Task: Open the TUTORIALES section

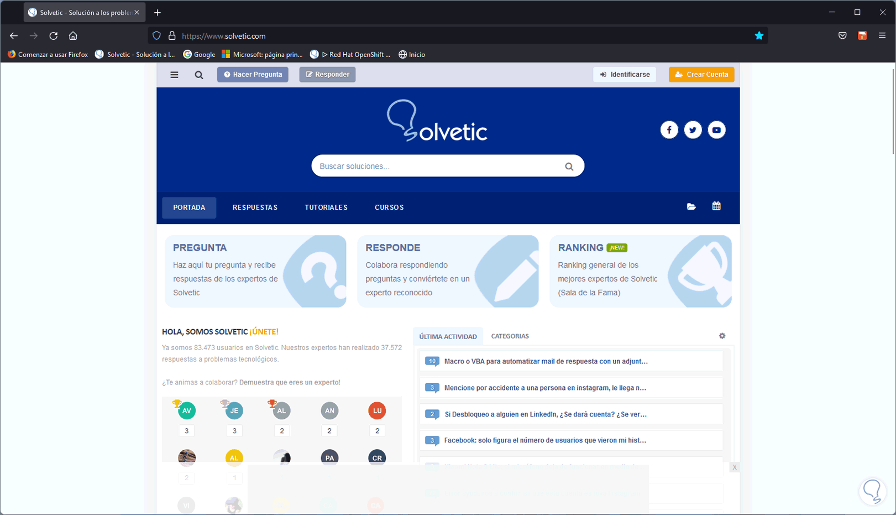Action: 326,207
